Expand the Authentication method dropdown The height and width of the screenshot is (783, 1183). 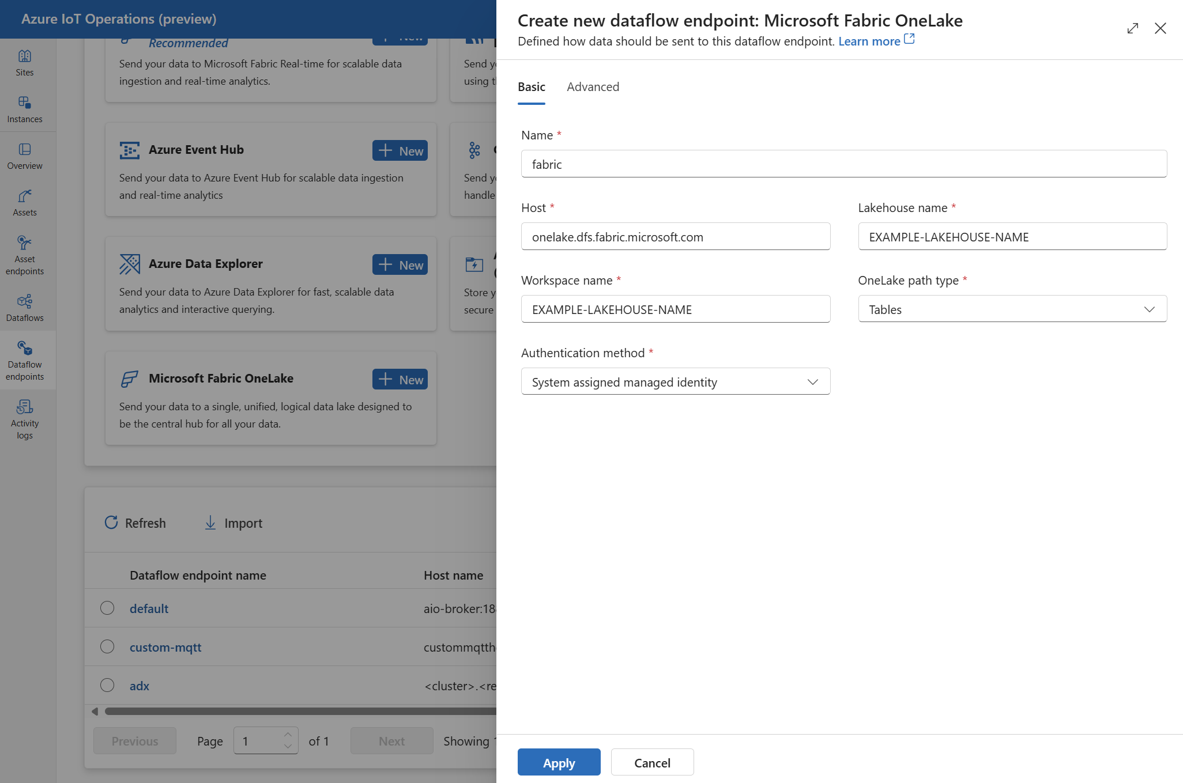pyautogui.click(x=811, y=382)
